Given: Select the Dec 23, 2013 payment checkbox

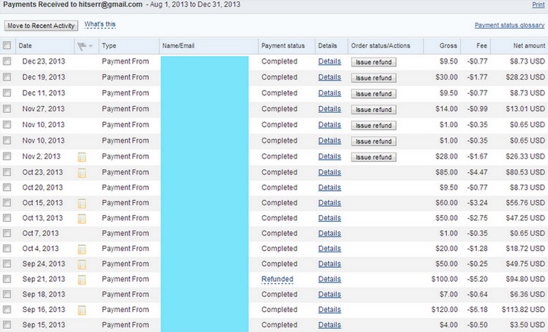Looking at the screenshot, I should pyautogui.click(x=6, y=61).
